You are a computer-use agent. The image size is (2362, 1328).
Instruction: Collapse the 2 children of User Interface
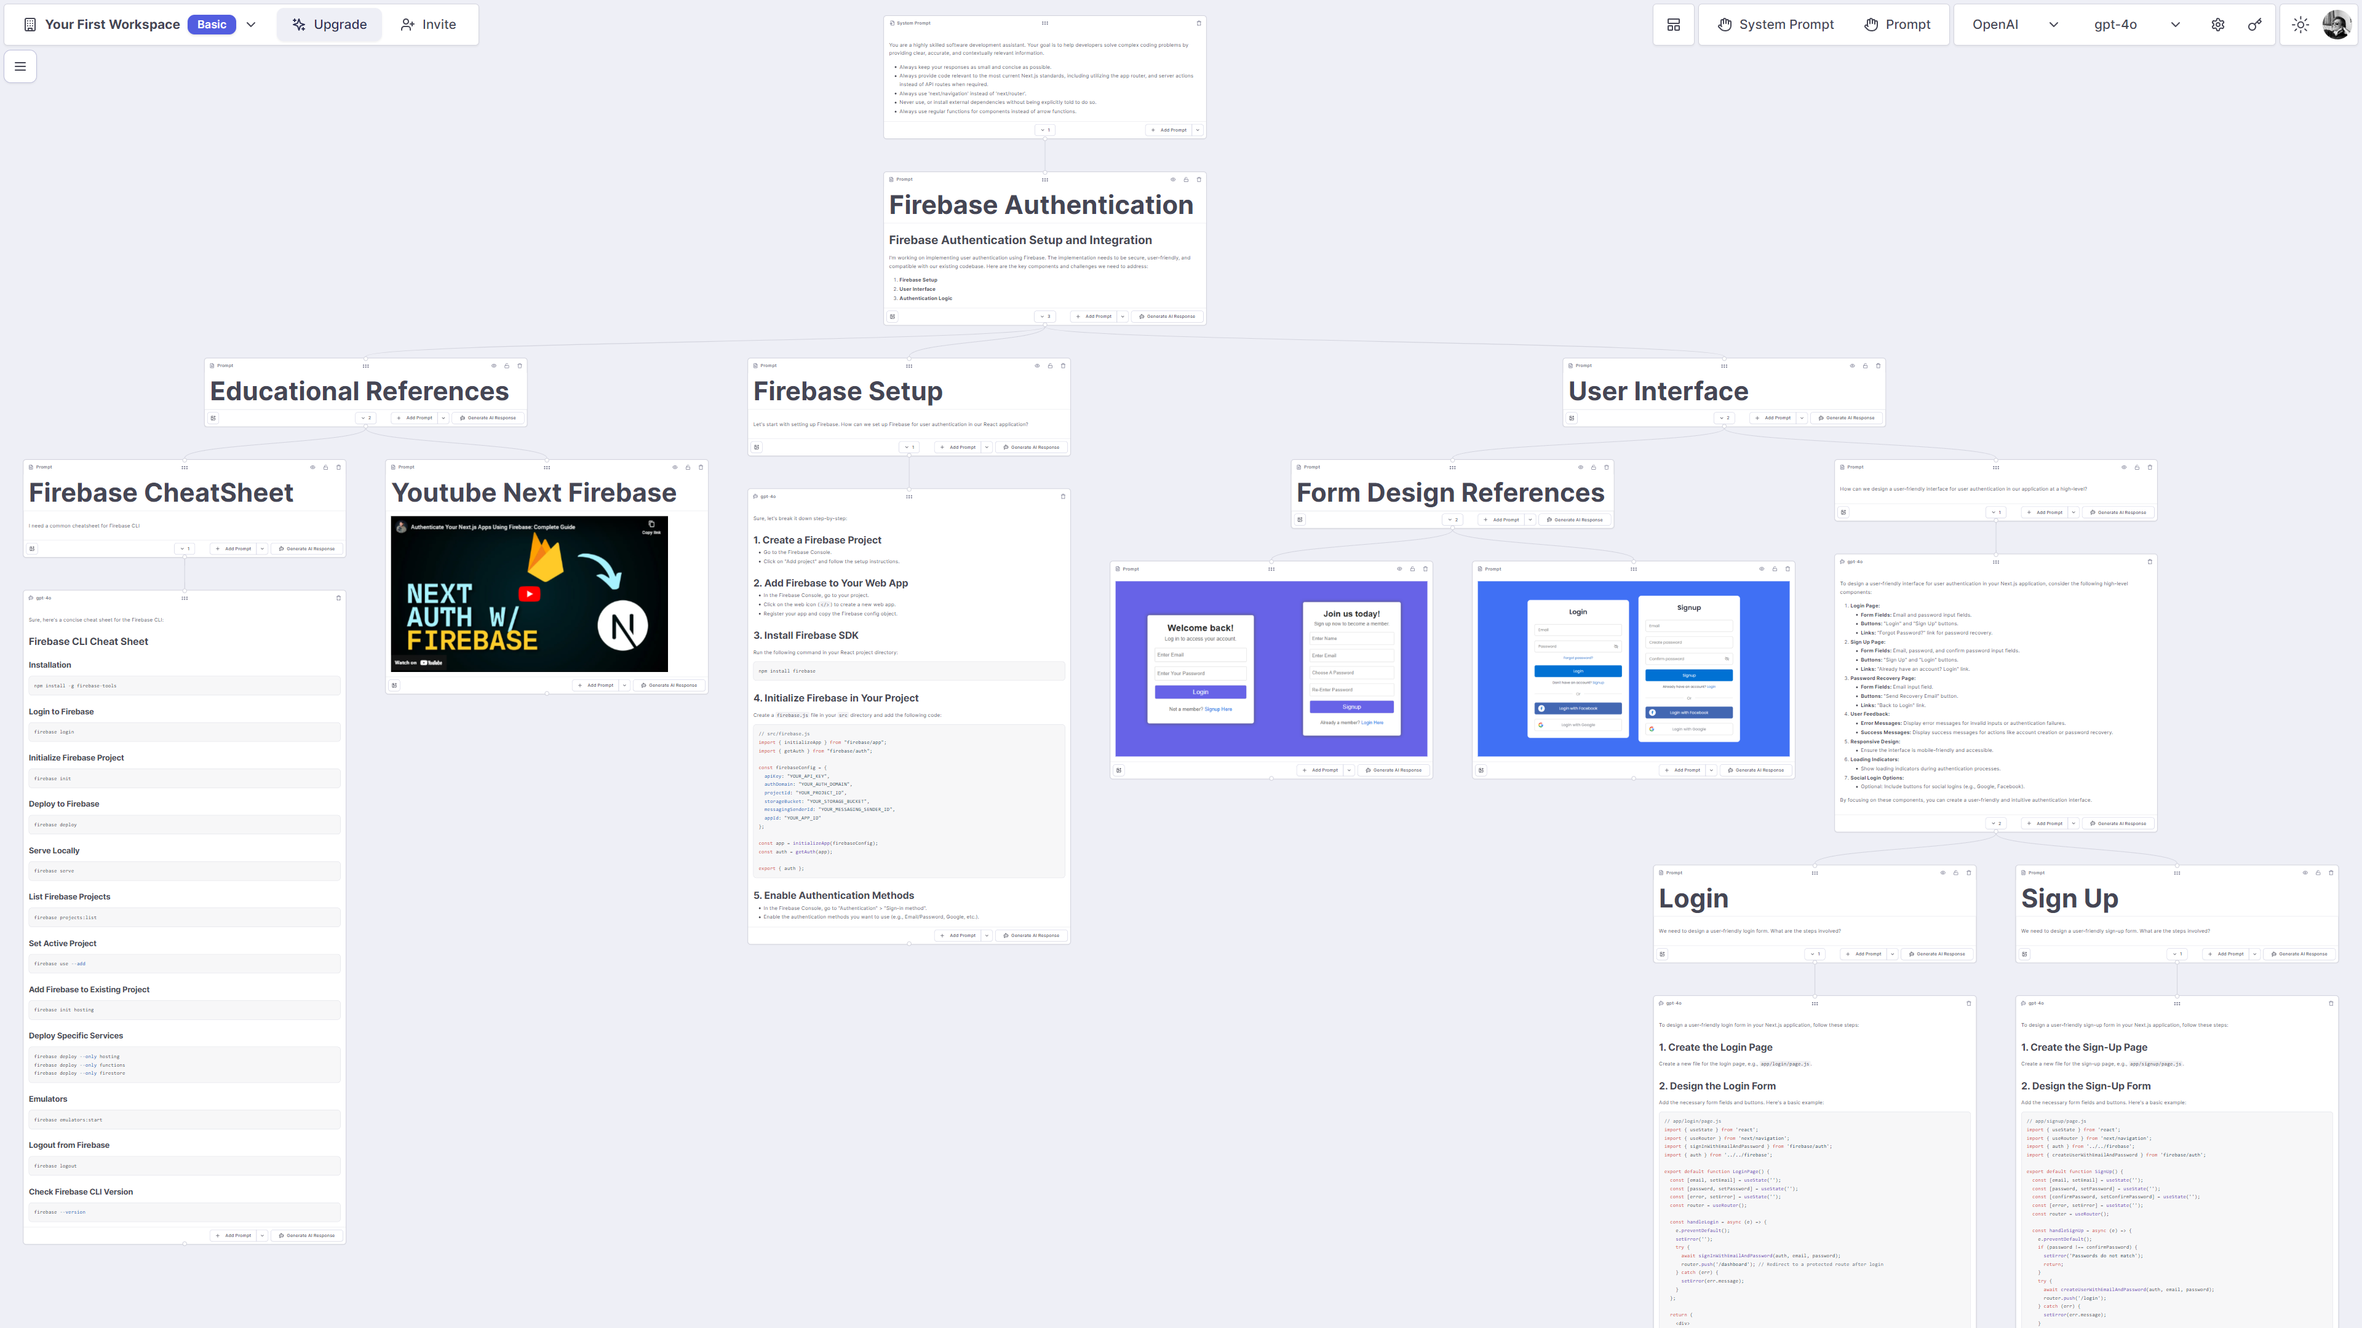click(x=1724, y=418)
